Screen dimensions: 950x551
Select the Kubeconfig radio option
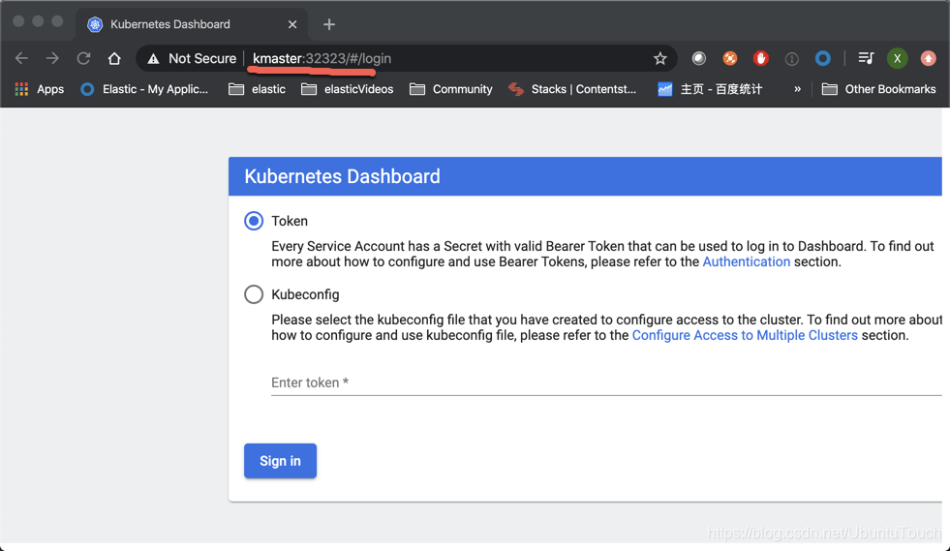254,294
